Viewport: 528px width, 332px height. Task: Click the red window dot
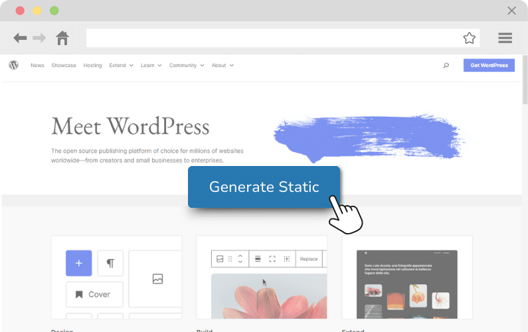point(20,11)
